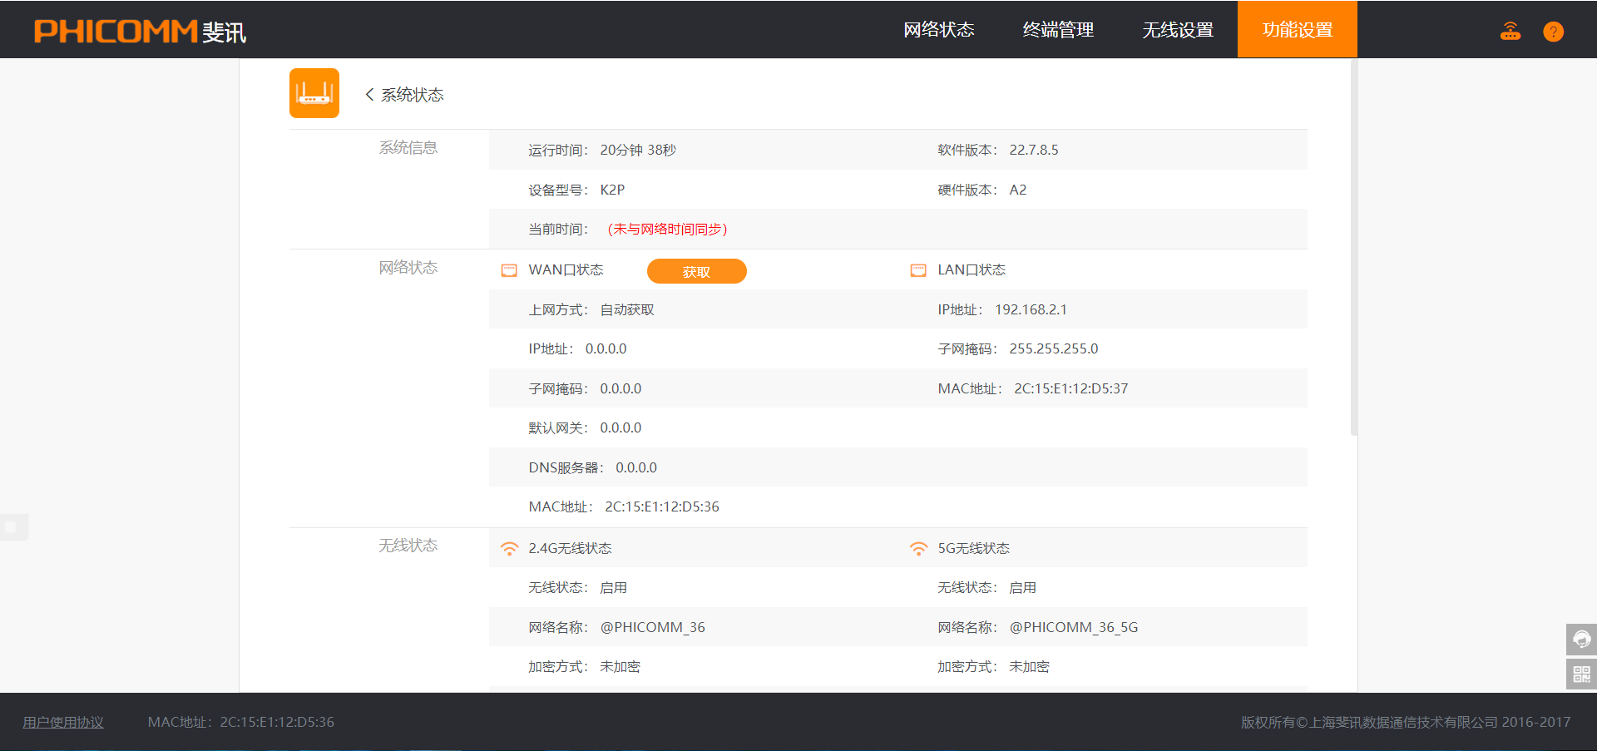
Task: Click the small tab on left edge
Action: pyautogui.click(x=14, y=527)
